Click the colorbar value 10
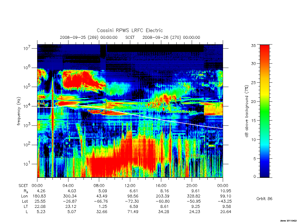 click(253, 140)
